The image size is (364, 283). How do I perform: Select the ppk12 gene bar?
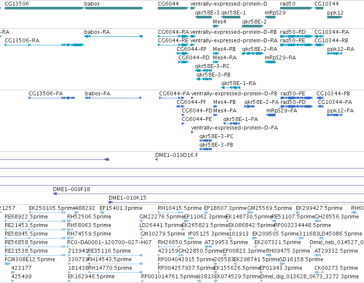[x=335, y=17]
